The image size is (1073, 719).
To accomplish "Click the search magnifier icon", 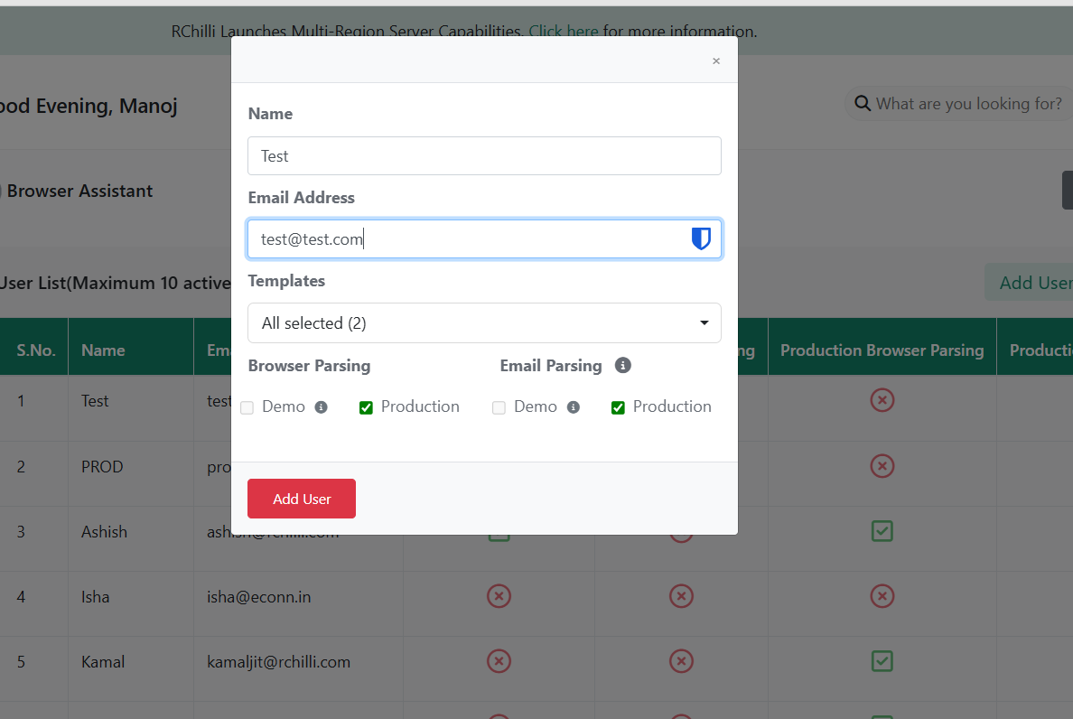I will click(863, 104).
